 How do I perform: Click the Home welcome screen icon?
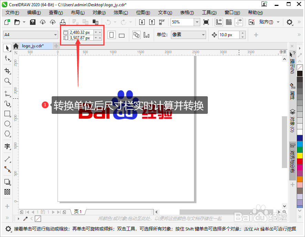(16, 46)
